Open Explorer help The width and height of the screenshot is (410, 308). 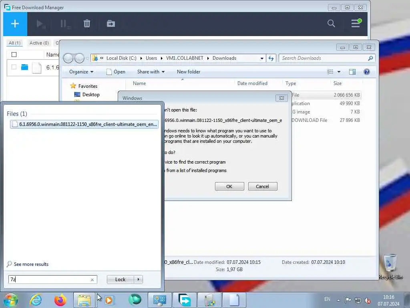click(367, 72)
